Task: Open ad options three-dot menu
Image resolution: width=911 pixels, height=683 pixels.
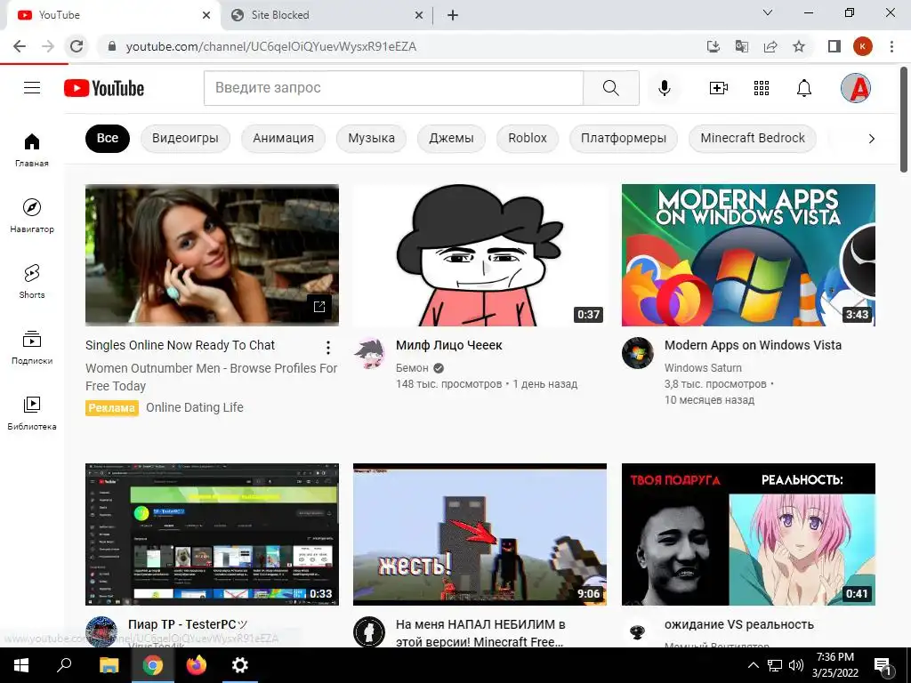Action: tap(328, 348)
